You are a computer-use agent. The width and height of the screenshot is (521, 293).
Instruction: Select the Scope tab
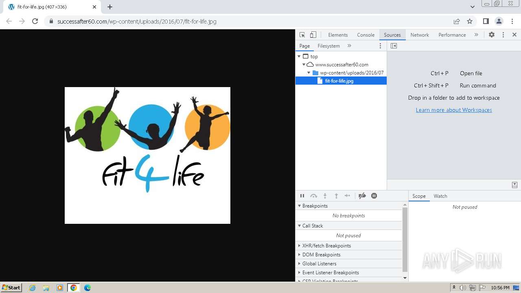pos(419,196)
